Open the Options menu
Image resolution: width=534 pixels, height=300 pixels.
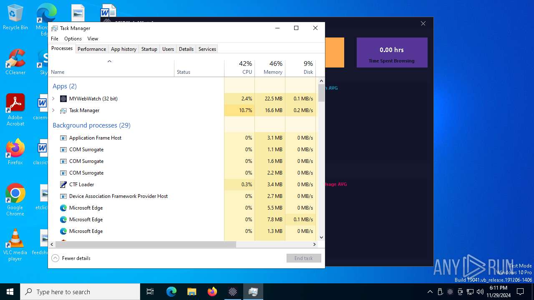(x=73, y=39)
